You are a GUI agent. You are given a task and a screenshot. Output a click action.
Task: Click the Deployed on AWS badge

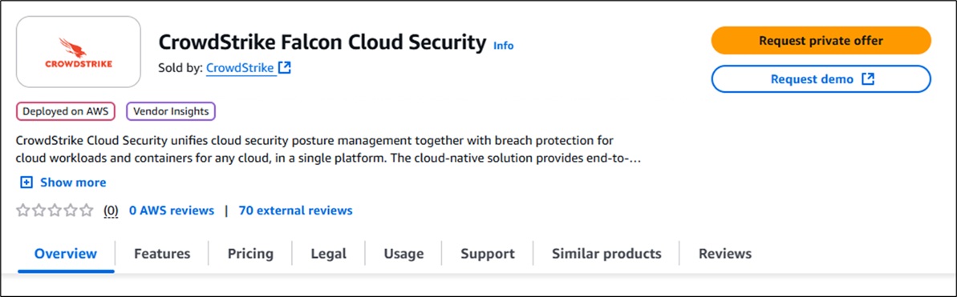(x=66, y=111)
